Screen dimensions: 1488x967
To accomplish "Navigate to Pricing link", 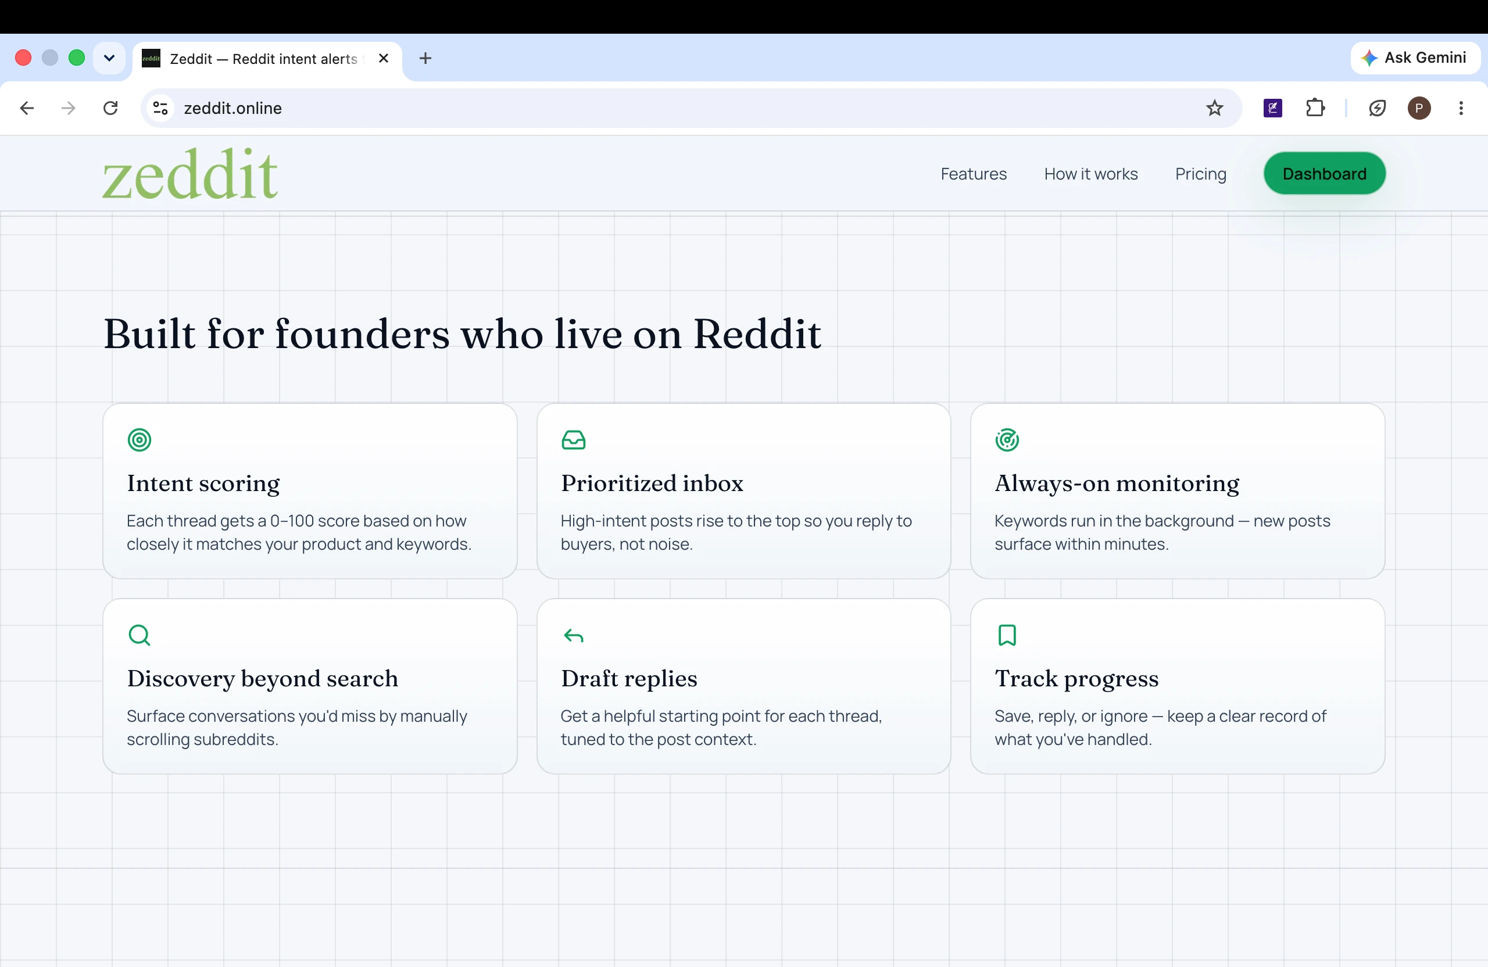I will pyautogui.click(x=1200, y=174).
